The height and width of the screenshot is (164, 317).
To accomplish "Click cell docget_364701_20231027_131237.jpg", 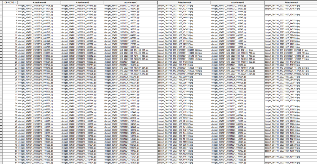I will coord(184,6).
